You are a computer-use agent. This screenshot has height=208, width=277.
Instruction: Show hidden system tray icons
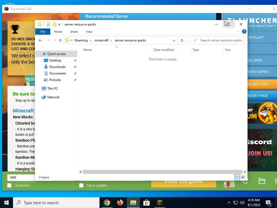(x=229, y=203)
